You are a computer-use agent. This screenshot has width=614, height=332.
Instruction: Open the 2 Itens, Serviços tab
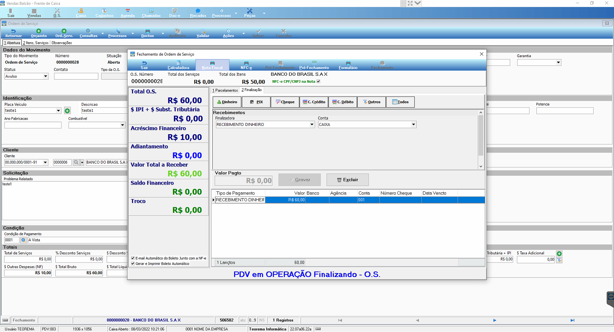click(x=36, y=43)
